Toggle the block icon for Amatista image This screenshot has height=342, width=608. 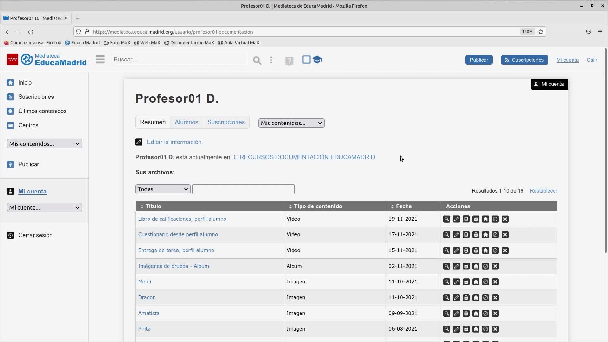coord(485,313)
